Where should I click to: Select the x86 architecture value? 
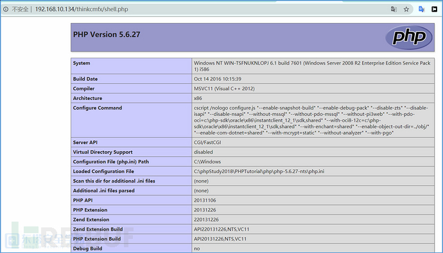pos(198,98)
